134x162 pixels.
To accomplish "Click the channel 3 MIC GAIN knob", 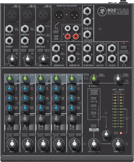I will pos(43,59).
